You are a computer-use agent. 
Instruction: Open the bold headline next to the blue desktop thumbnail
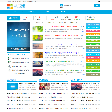[27, 84]
